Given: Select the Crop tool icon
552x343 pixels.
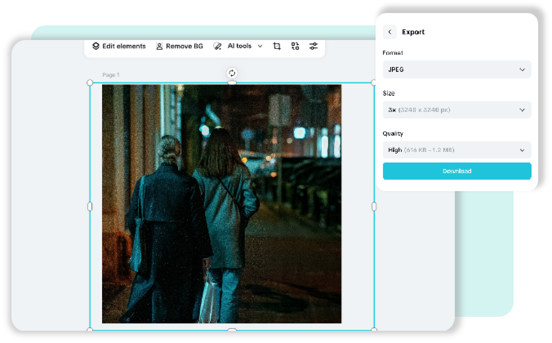Looking at the screenshot, I should click(x=277, y=46).
